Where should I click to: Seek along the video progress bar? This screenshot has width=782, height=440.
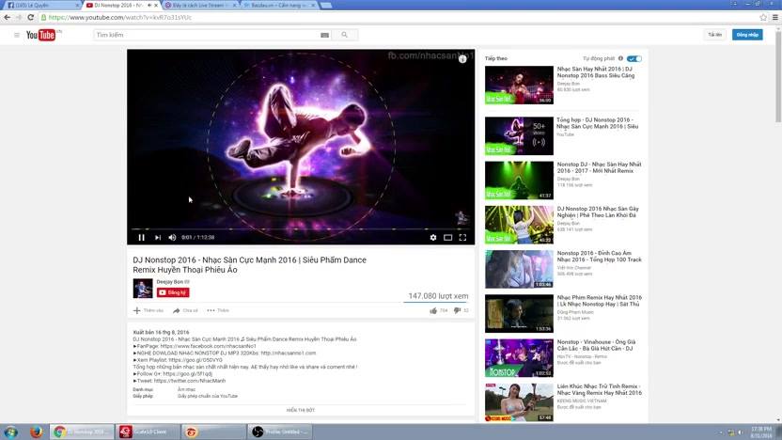(x=301, y=229)
